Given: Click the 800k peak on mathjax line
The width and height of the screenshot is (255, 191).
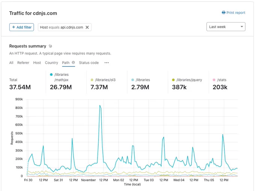Looking at the screenshot, I should (x=100, y=105).
